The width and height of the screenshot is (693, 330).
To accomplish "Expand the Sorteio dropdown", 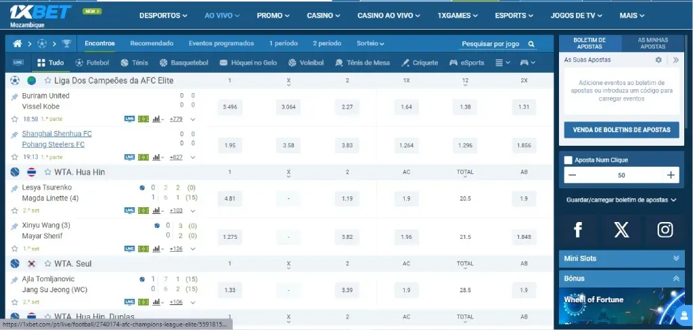I will point(370,44).
